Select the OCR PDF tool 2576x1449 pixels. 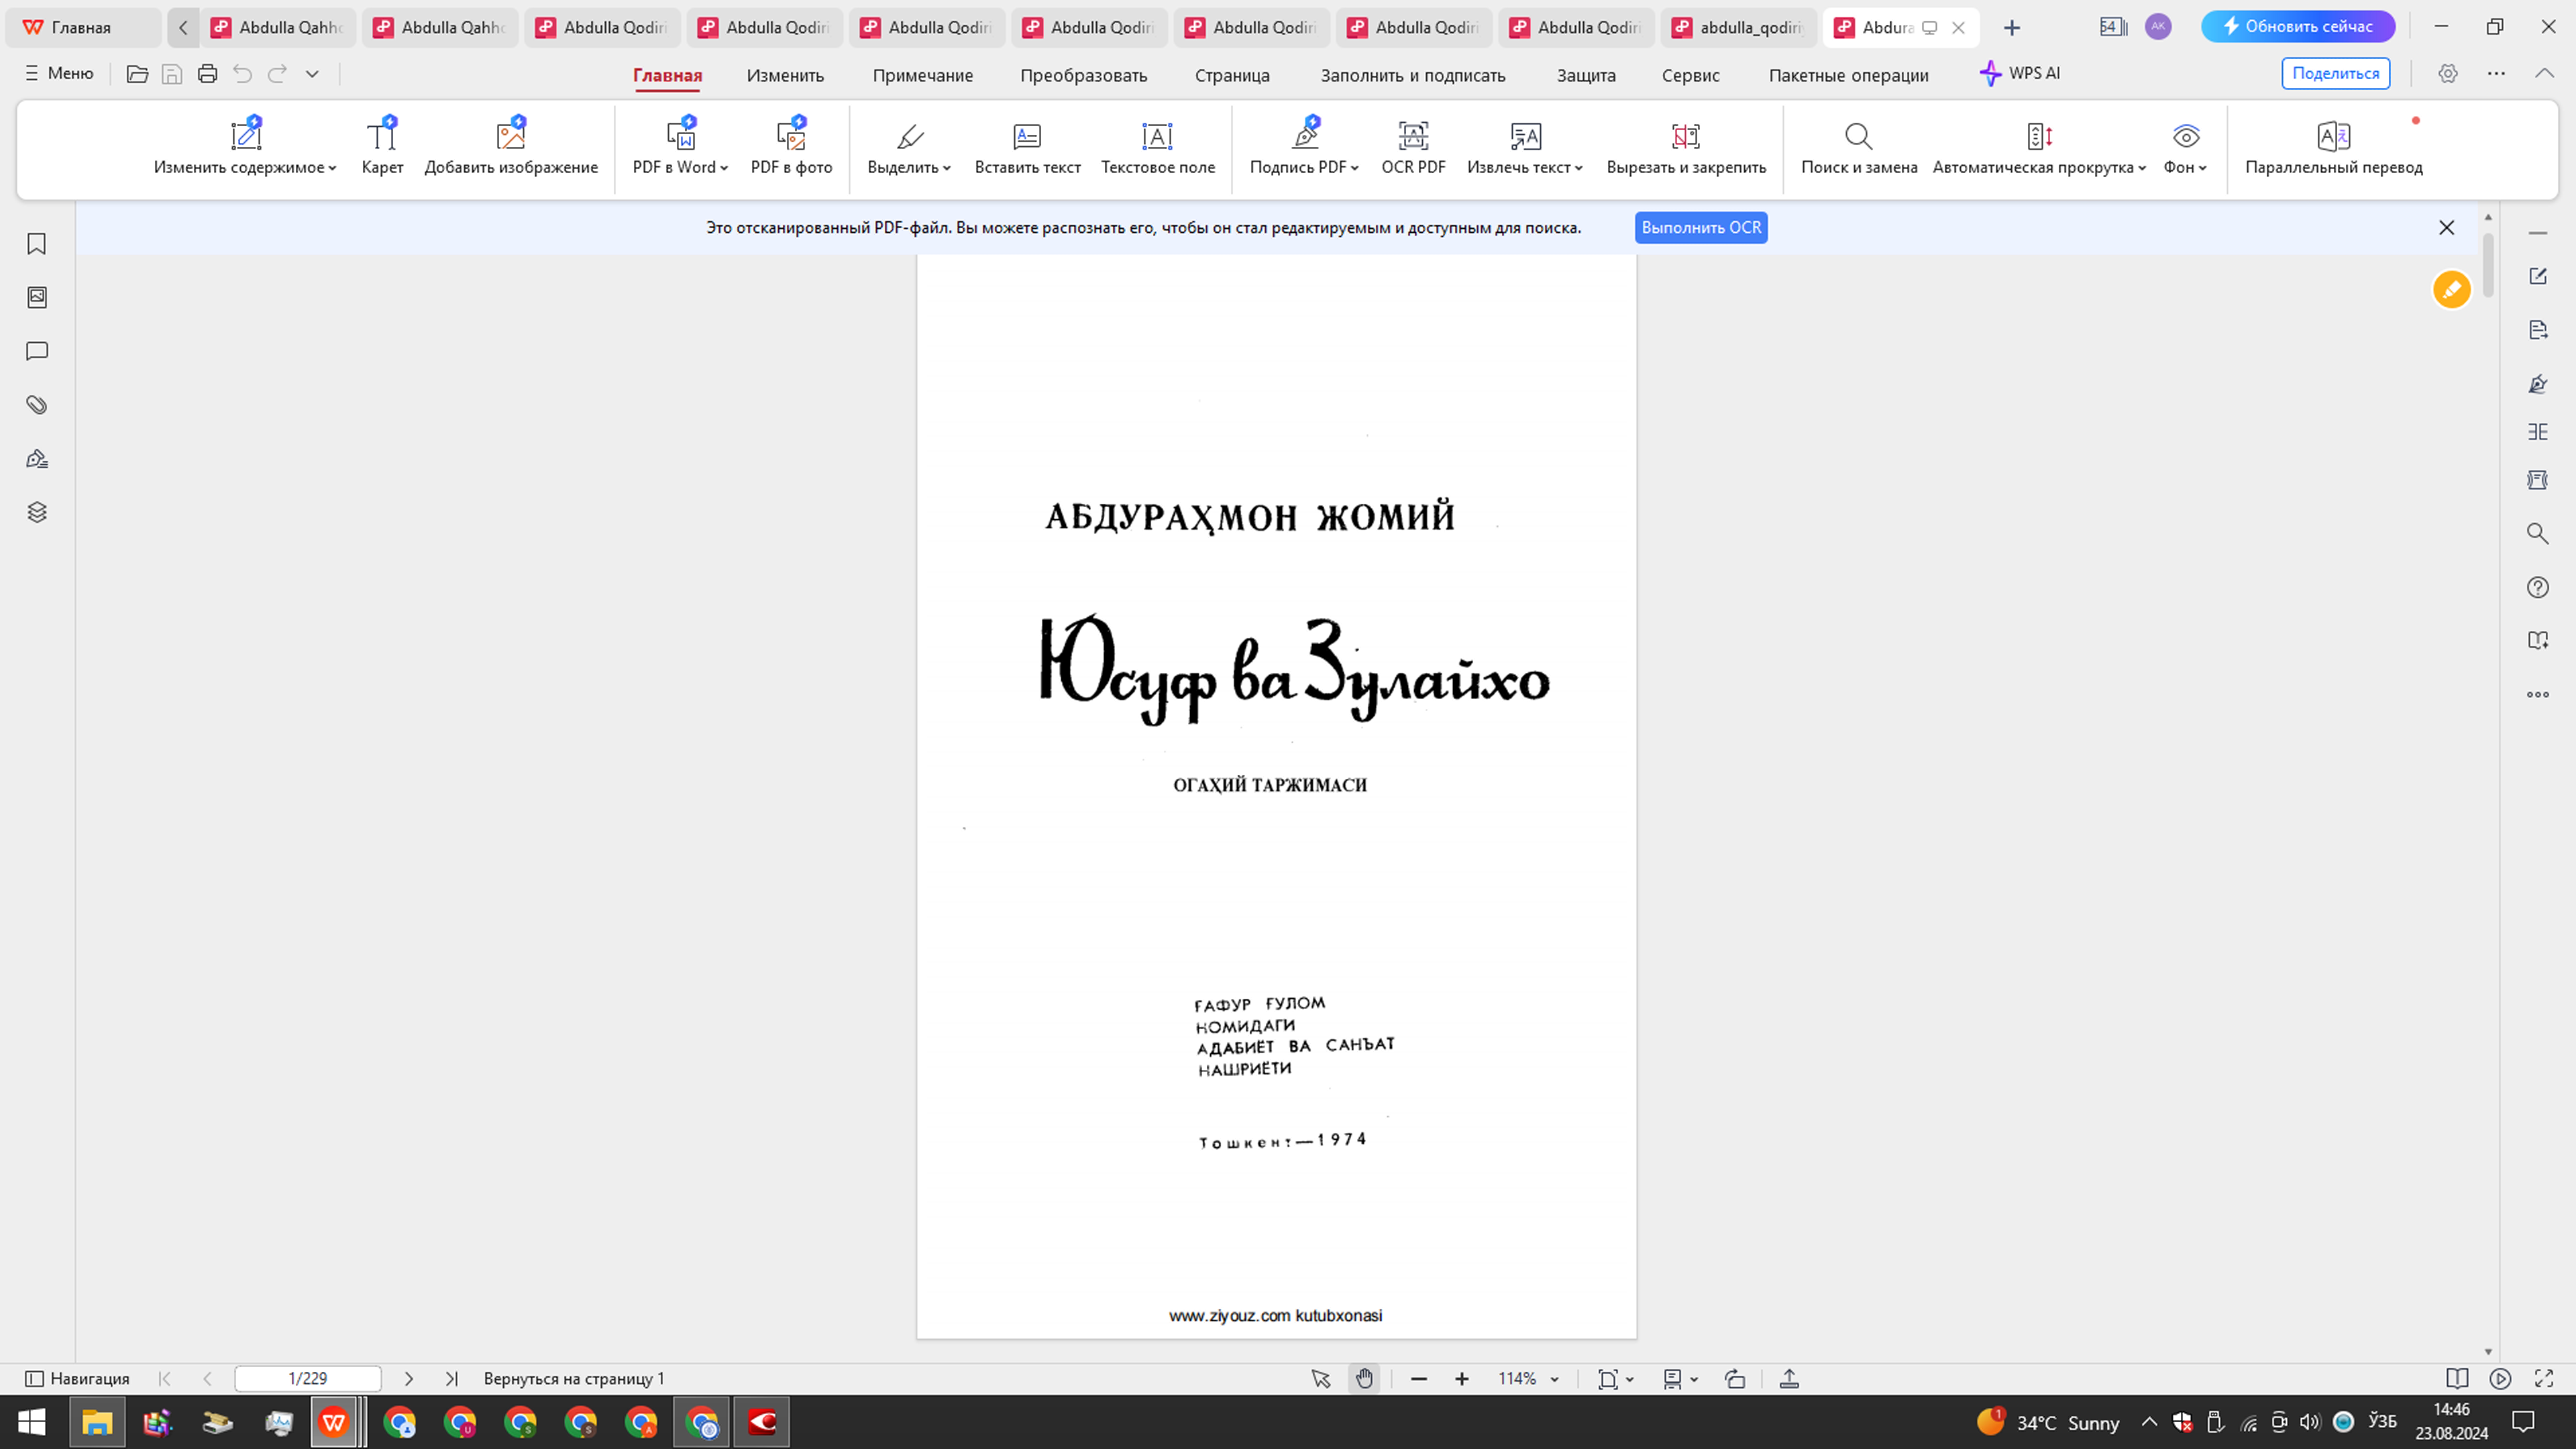pos(1412,147)
